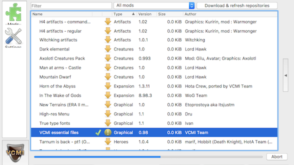Click author WoG Team cell

click(196, 95)
